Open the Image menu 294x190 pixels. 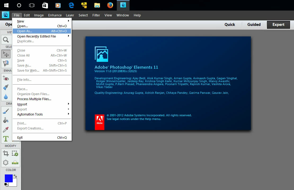(39, 15)
